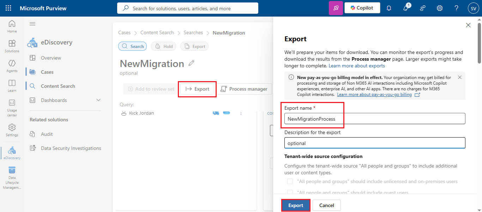Open the app launcher waffle icon

point(8,8)
